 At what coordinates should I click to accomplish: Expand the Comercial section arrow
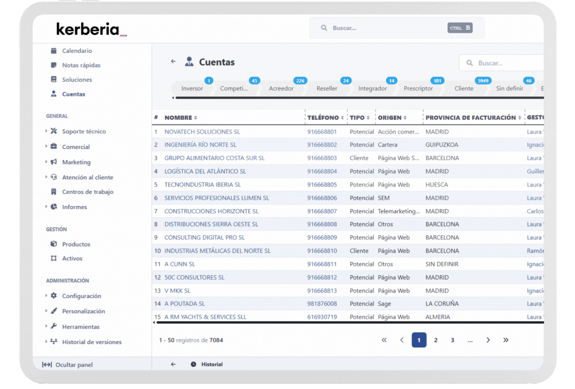pos(46,146)
